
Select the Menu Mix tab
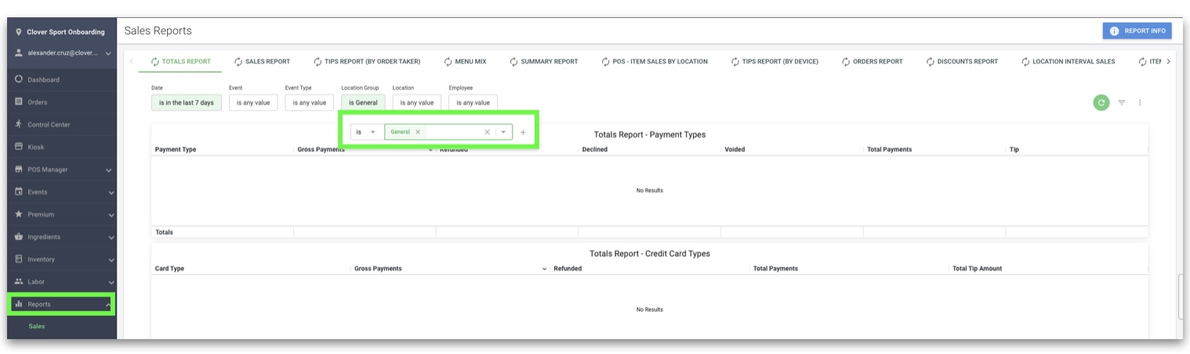click(x=465, y=61)
